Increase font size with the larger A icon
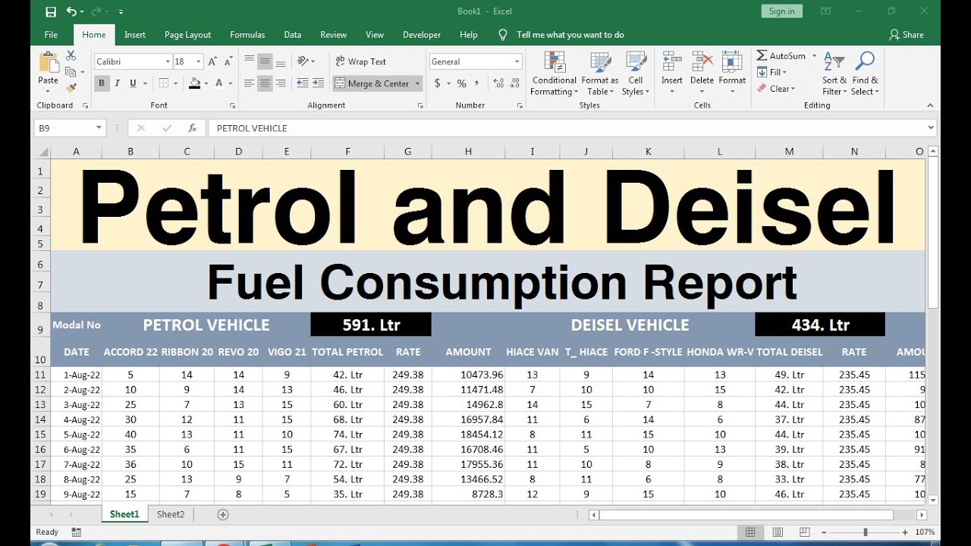Screen dimensions: 971x546 213,61
